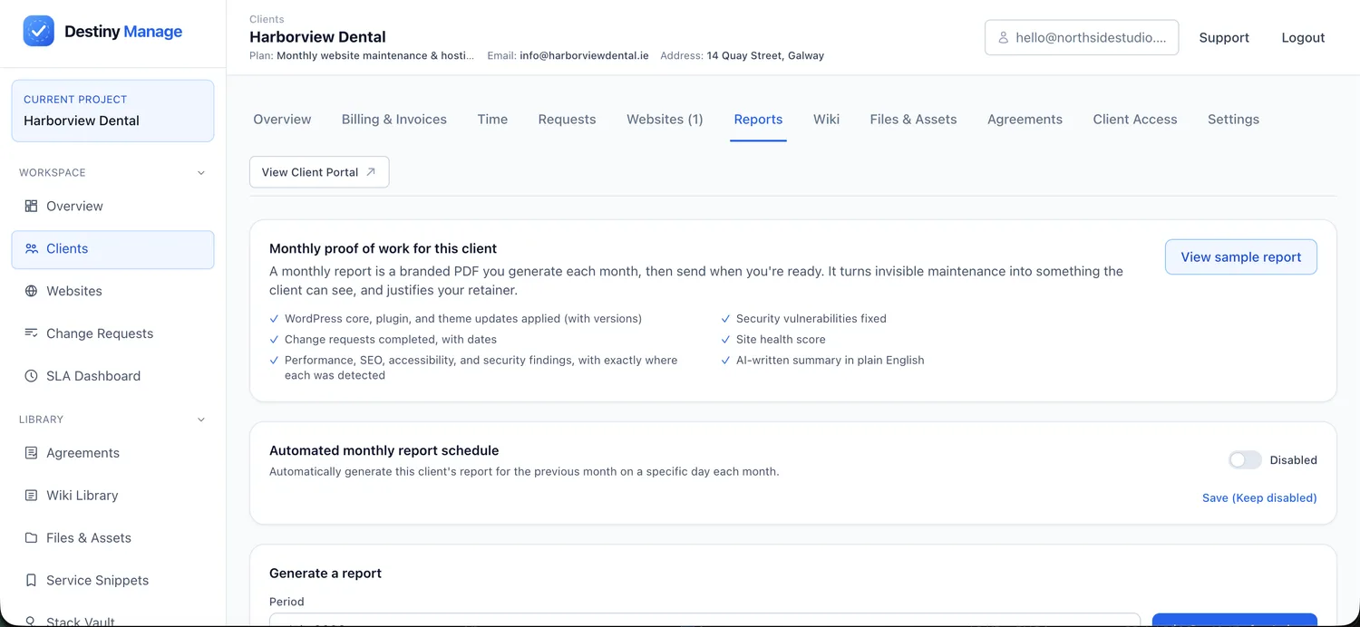Image resolution: width=1360 pixels, height=627 pixels.
Task: Click the Agreements document icon in sidebar
Action: (x=31, y=453)
